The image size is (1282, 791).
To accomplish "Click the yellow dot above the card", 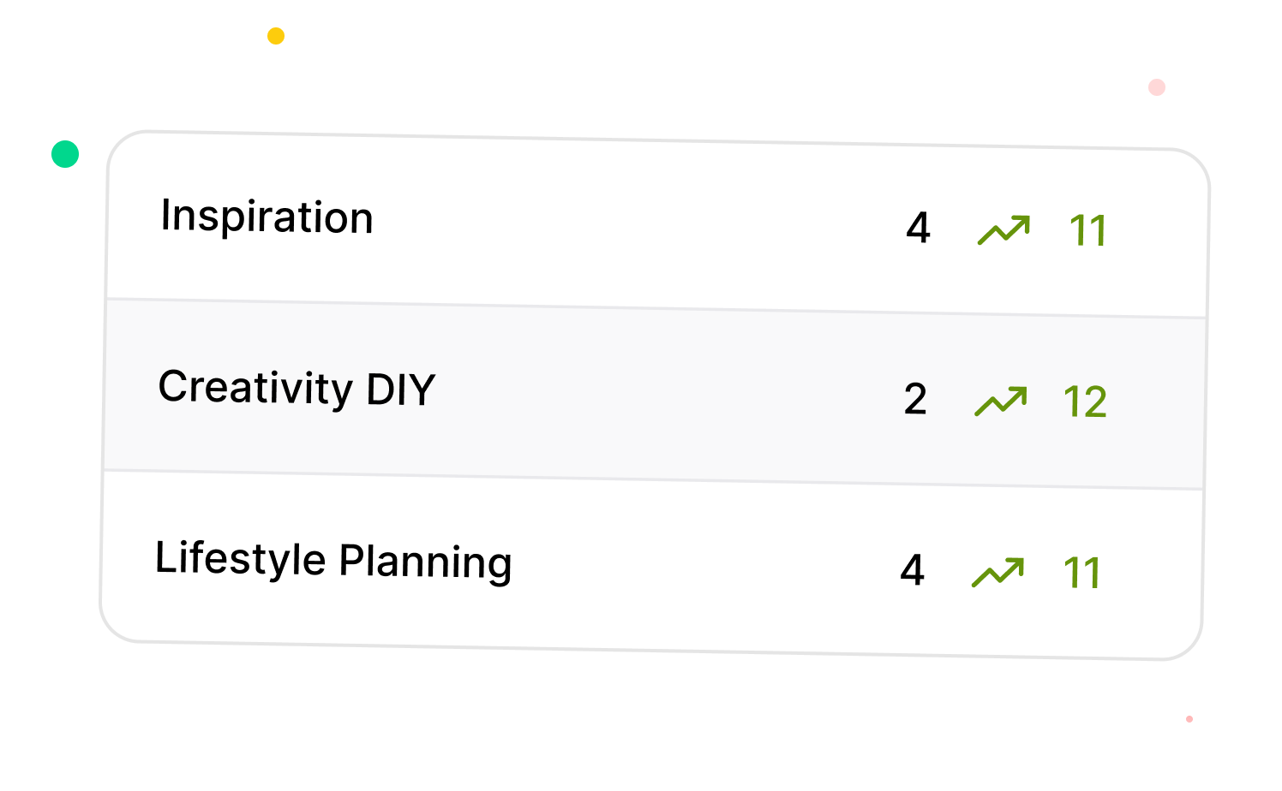I will point(276,36).
